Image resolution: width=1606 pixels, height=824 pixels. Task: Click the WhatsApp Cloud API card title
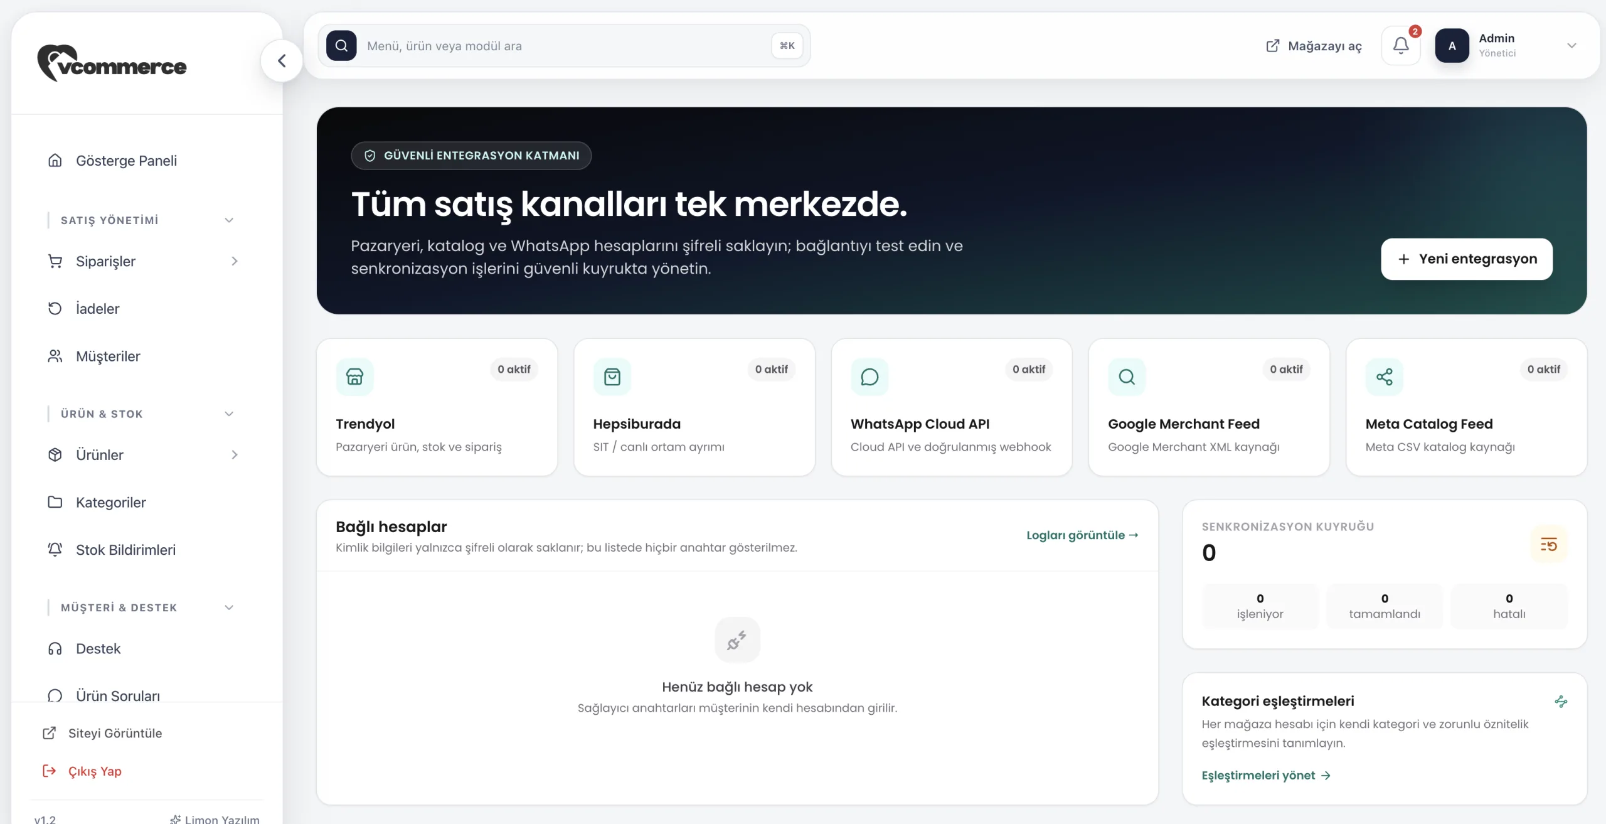point(920,424)
